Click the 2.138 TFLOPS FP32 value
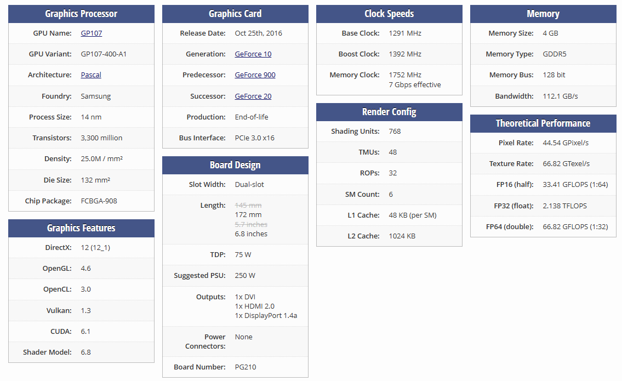The height and width of the screenshot is (381, 622). coord(564,206)
